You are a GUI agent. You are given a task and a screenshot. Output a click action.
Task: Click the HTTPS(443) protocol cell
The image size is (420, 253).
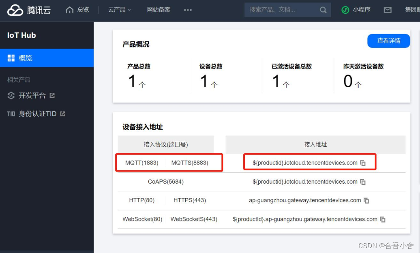[x=190, y=200]
